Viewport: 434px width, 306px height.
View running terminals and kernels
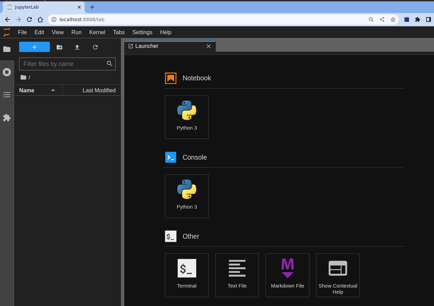7,72
